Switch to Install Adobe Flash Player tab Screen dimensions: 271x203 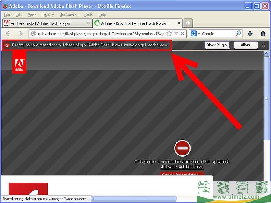click(x=47, y=23)
